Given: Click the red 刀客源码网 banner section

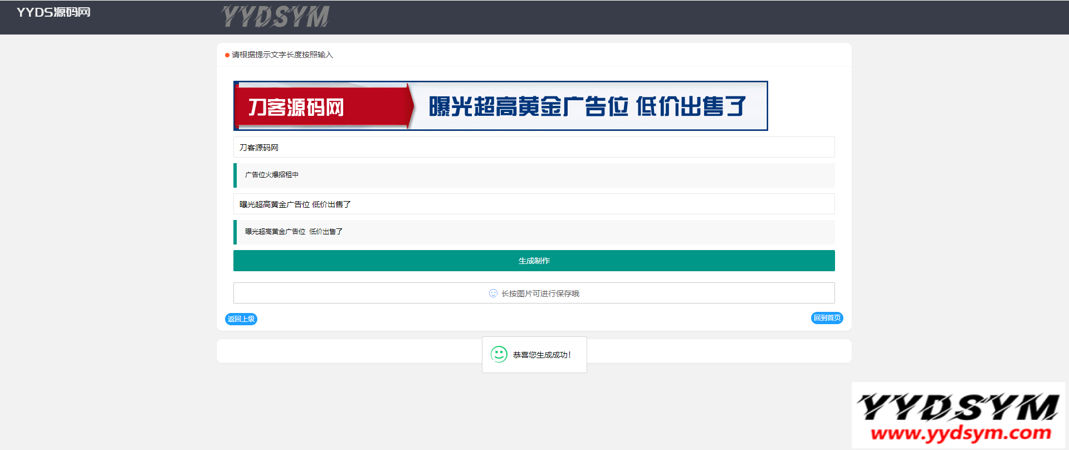Looking at the screenshot, I should click(323, 106).
